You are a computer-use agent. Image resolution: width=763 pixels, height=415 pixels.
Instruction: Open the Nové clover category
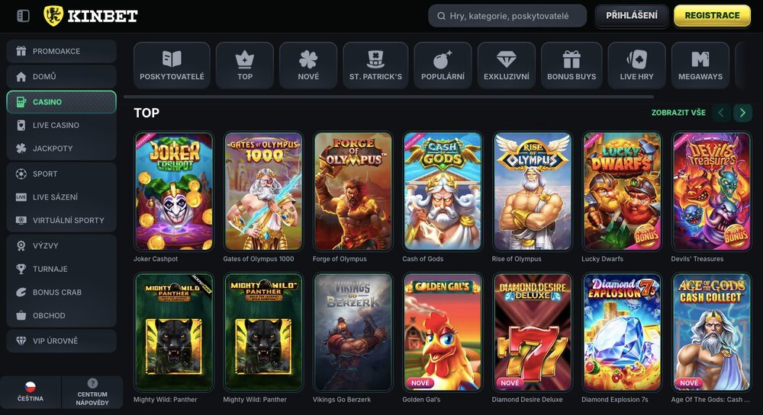(x=308, y=65)
